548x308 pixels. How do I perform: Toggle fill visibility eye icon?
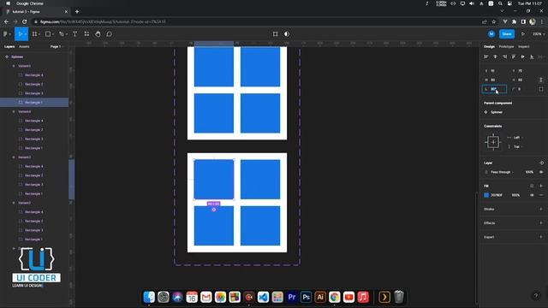click(532, 195)
